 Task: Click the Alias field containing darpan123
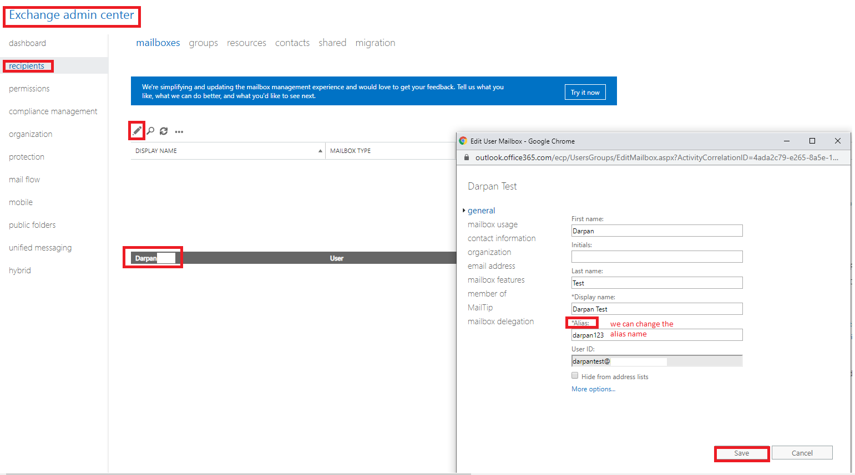pyautogui.click(x=657, y=335)
